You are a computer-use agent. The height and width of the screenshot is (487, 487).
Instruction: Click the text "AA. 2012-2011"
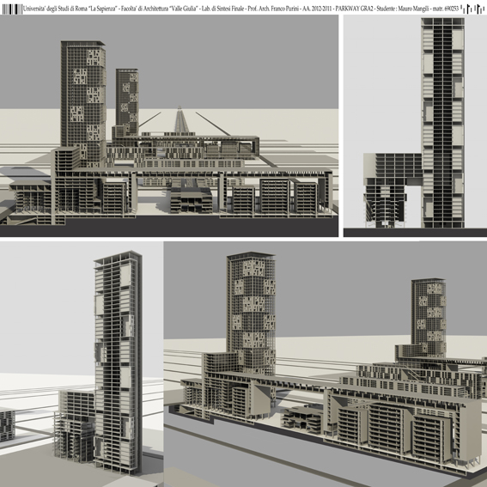[x=317, y=9]
